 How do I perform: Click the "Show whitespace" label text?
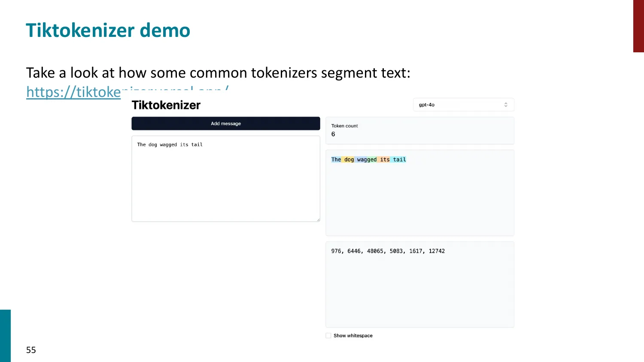pyautogui.click(x=353, y=336)
